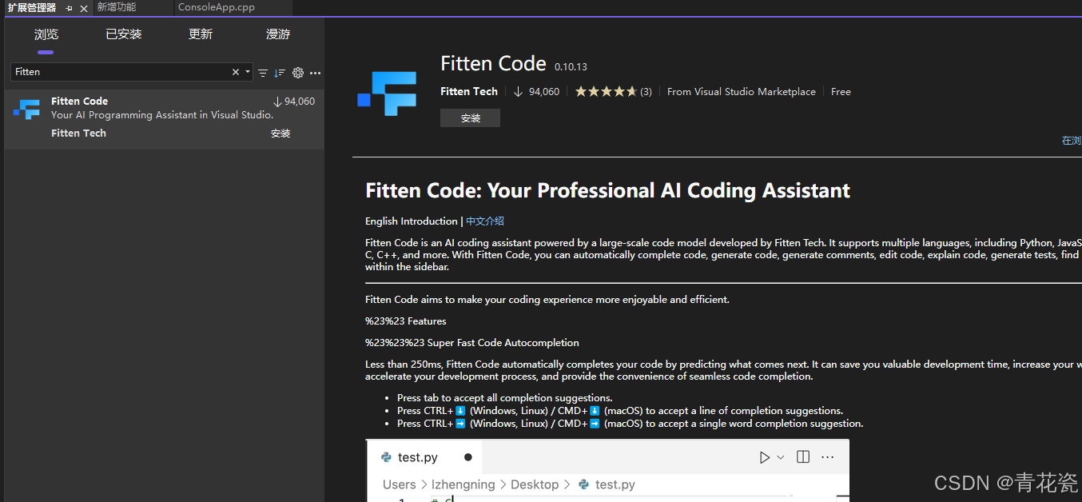The height and width of the screenshot is (502, 1082).
Task: Click the ellipsis menu next to the gear
Action: click(x=315, y=73)
